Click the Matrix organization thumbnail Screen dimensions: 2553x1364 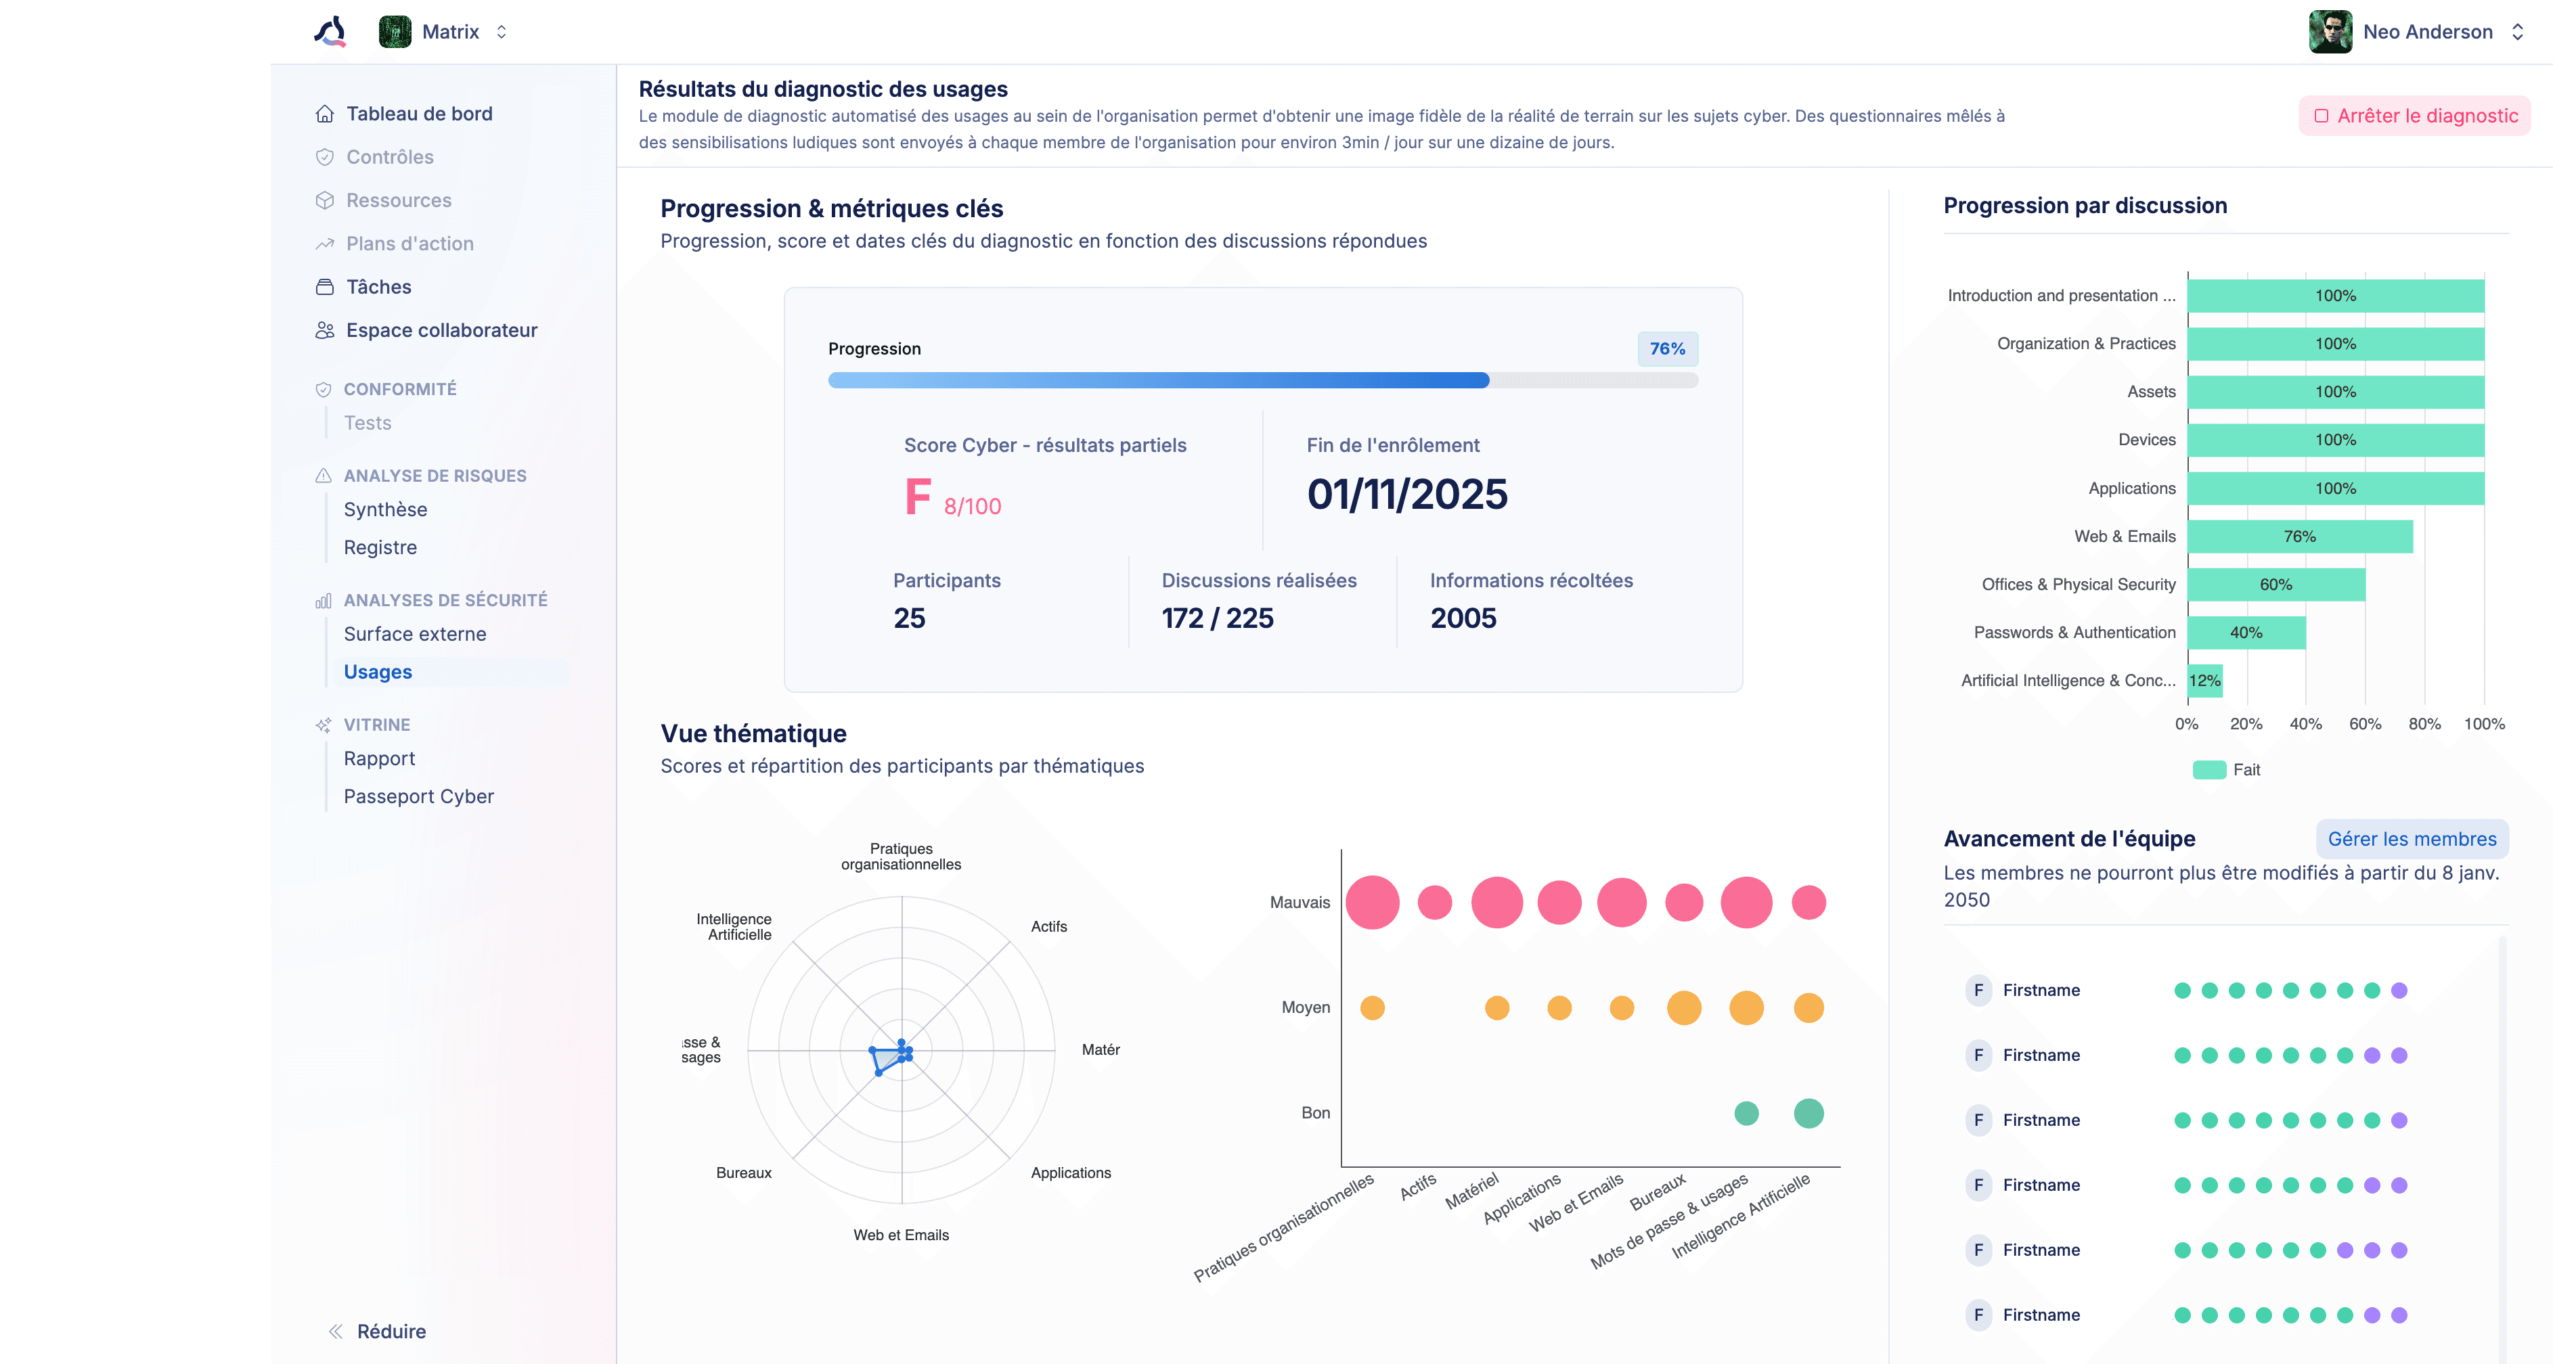pos(395,32)
